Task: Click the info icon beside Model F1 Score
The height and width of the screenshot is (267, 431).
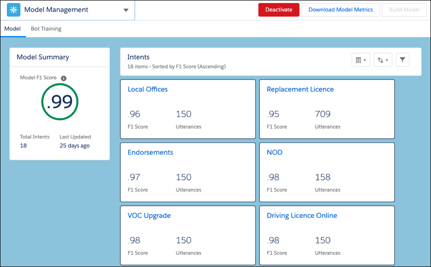Action: point(64,78)
